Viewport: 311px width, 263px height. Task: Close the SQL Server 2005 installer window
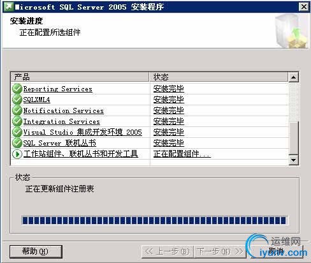click(x=304, y=7)
